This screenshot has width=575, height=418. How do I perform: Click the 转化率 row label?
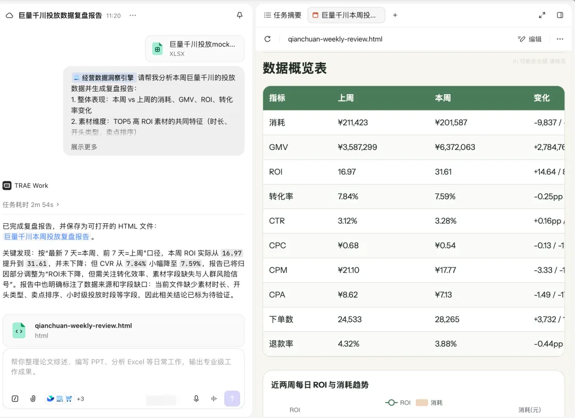(281, 196)
